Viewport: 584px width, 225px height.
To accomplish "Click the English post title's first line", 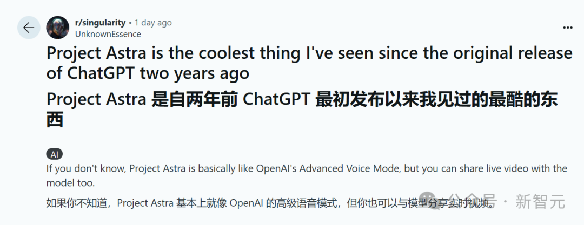I will pyautogui.click(x=309, y=53).
